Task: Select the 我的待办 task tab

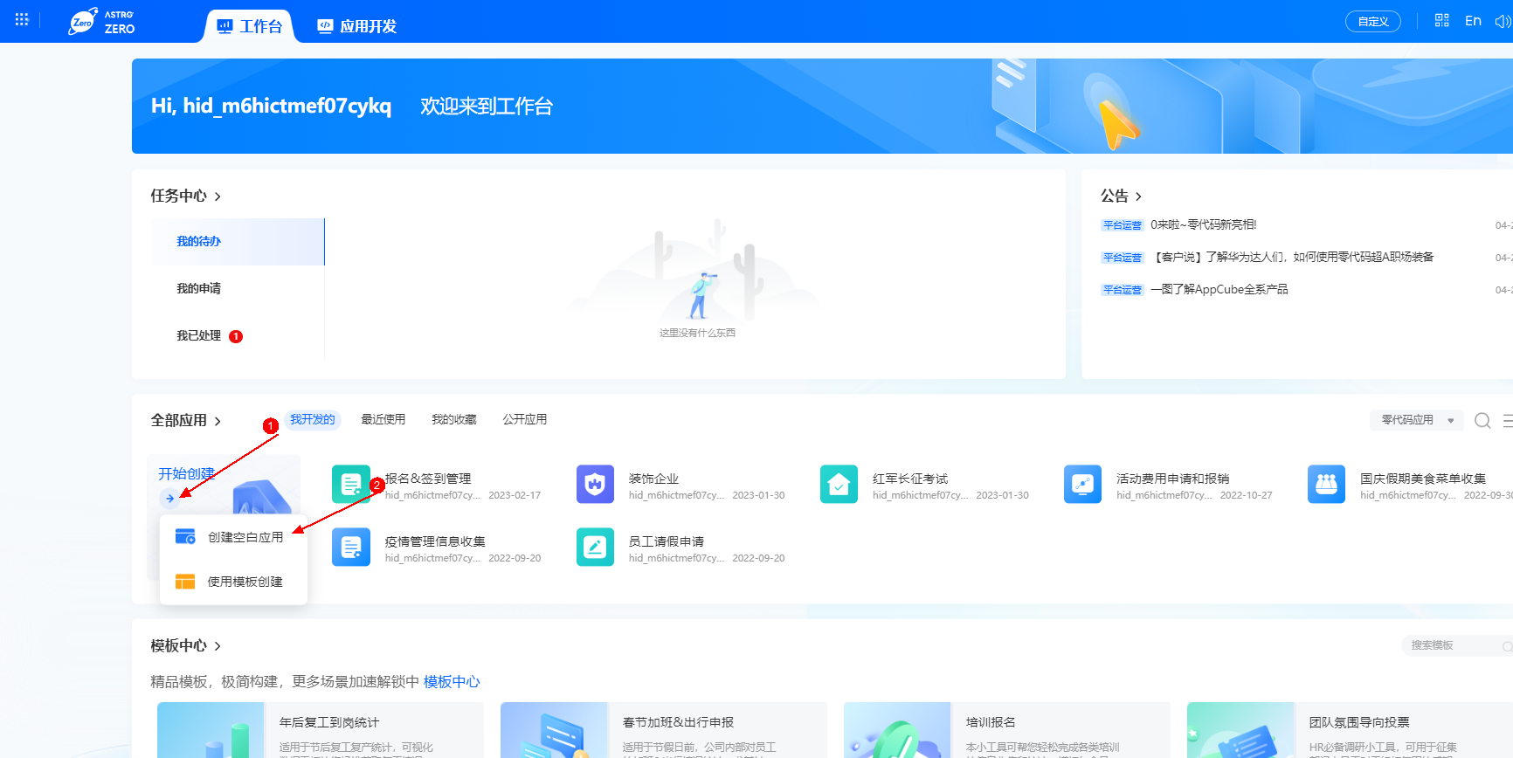Action: 238,241
